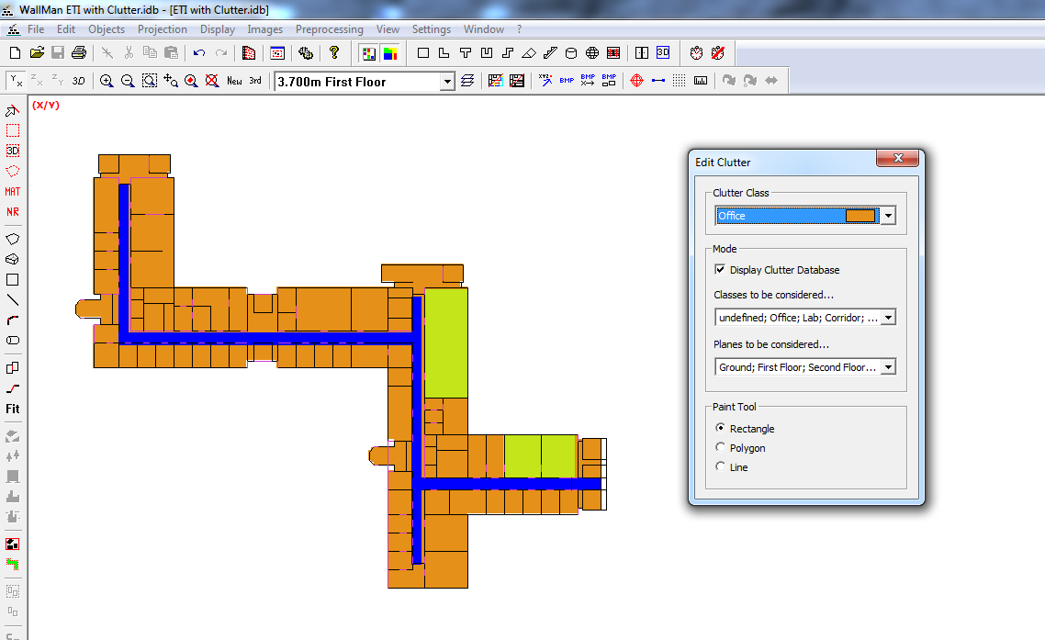Viewport: 1045px width, 640px height.
Task: Click the 3rd view button
Action: click(255, 81)
